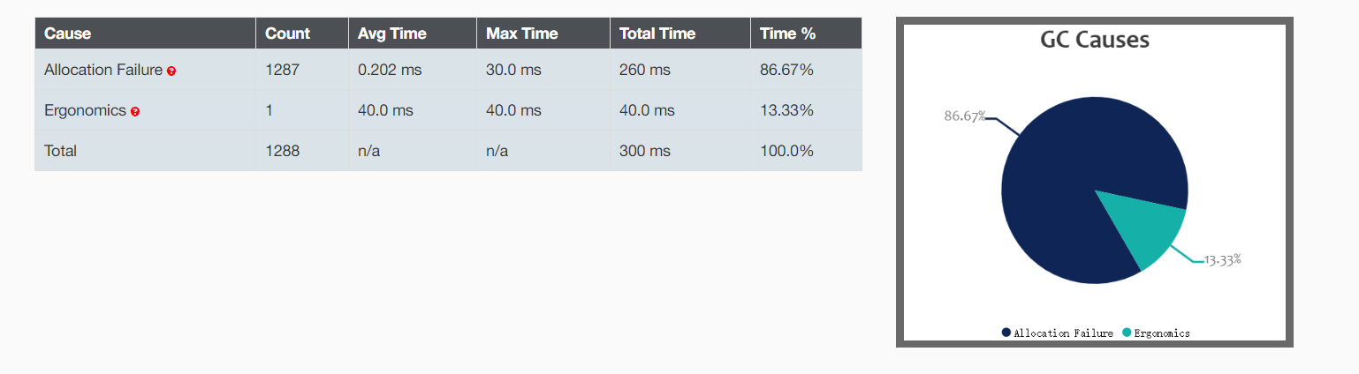This screenshot has height=374, width=1359.
Task: Click the GC Causes chart title
Action: (x=1094, y=40)
